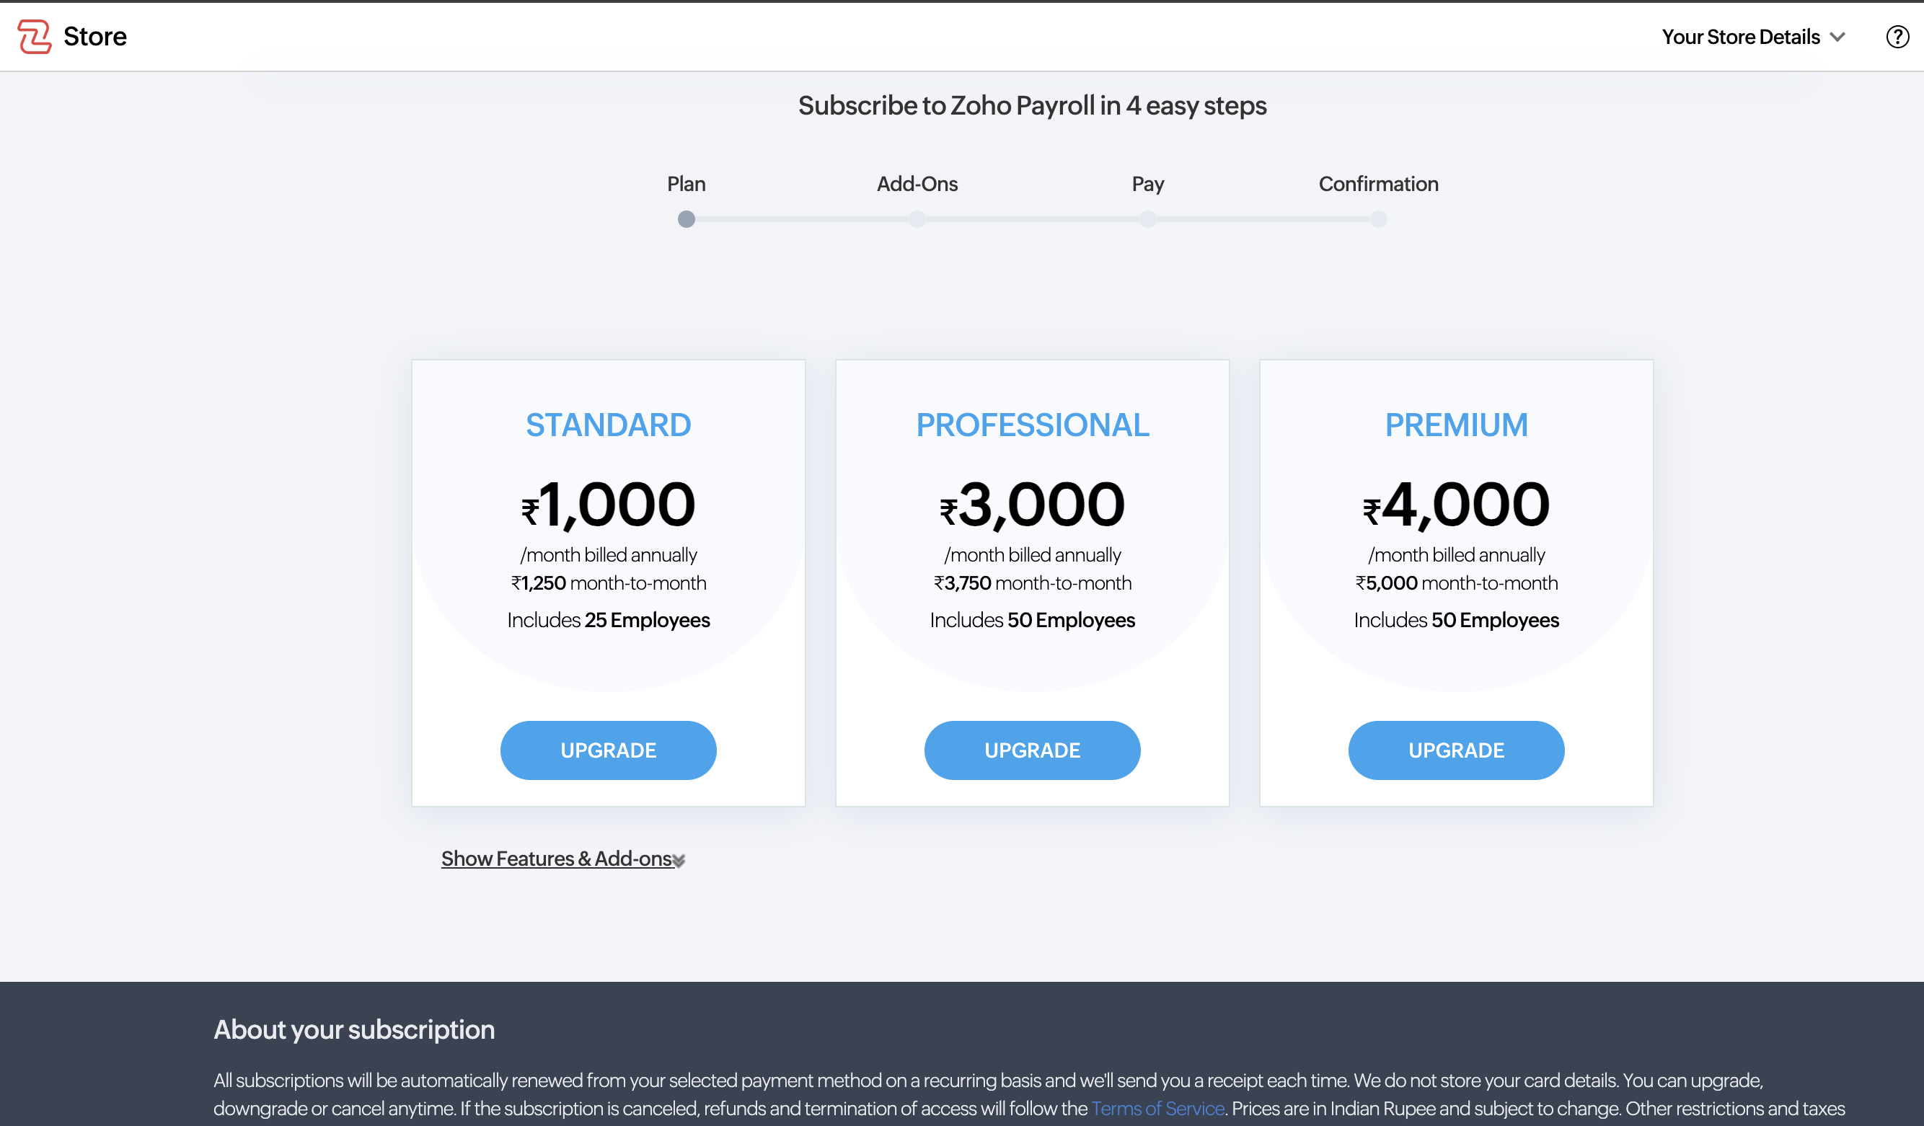Image resolution: width=1924 pixels, height=1126 pixels.
Task: Select the Confirmation step label
Action: [x=1377, y=184]
